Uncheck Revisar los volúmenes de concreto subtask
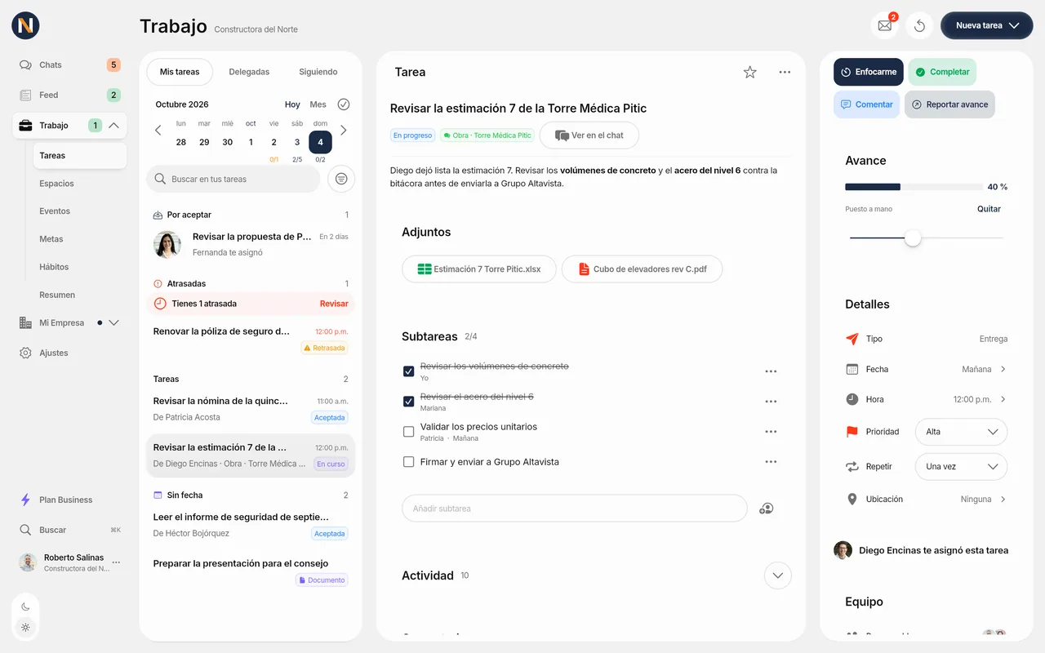Screen dimensions: 1045x653 click(409, 371)
